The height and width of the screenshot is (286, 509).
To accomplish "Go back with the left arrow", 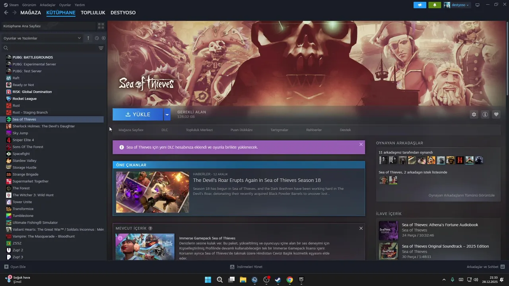I will click(6, 13).
